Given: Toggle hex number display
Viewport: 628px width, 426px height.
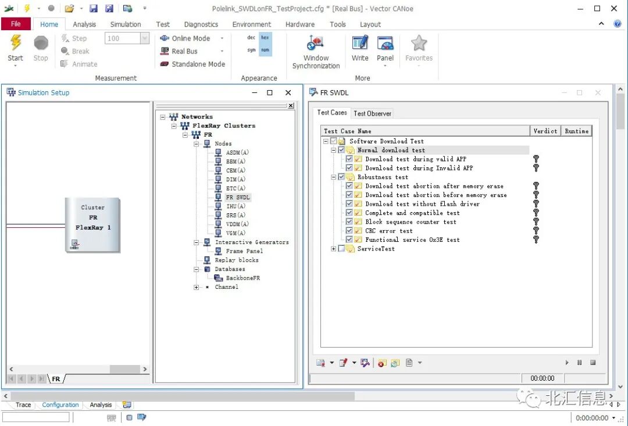Looking at the screenshot, I should coord(265,37).
